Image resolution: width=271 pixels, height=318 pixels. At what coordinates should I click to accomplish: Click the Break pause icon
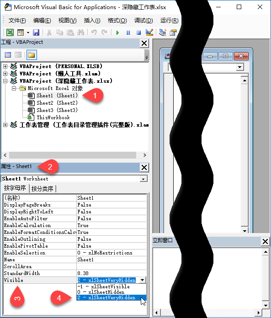tap(128, 32)
